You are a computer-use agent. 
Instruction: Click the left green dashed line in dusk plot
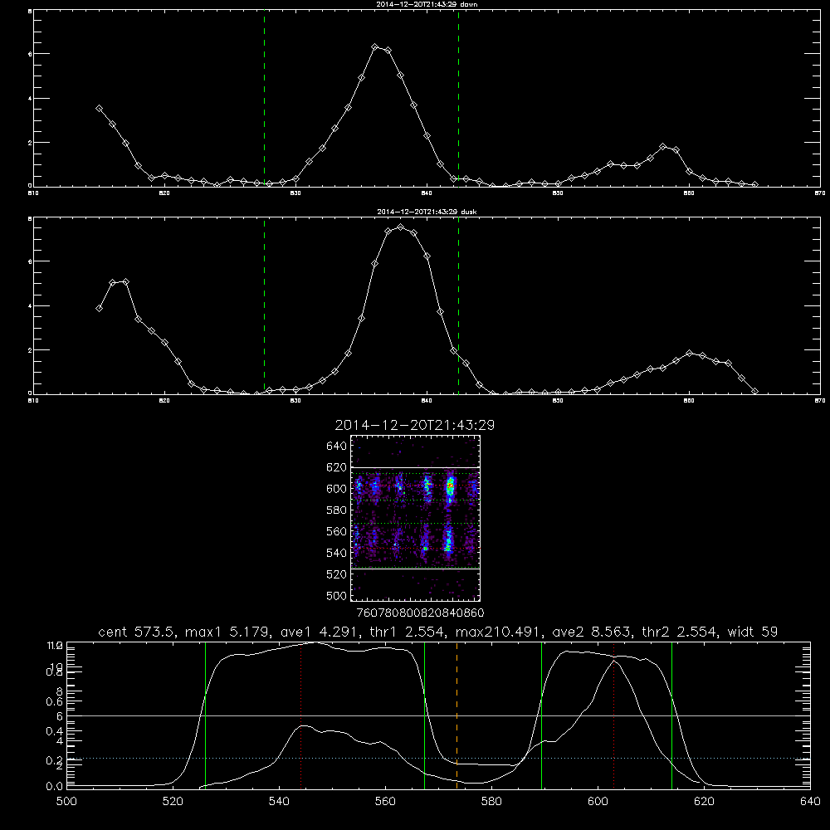click(x=264, y=305)
